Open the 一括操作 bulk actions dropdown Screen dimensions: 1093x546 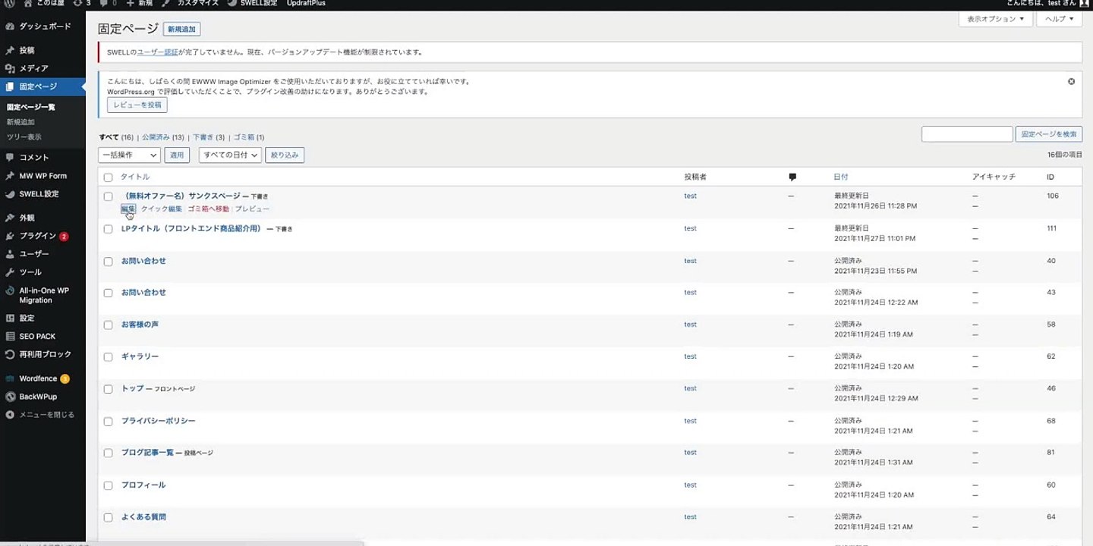point(129,155)
